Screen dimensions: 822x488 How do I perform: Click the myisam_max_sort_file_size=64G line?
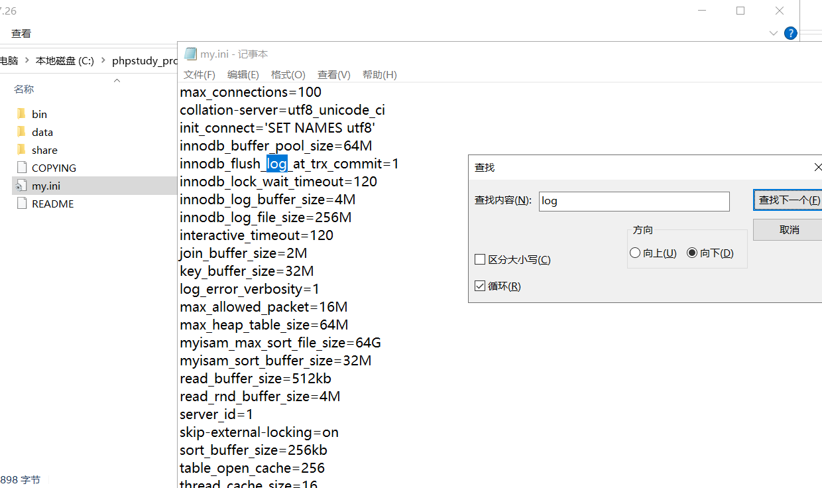click(280, 343)
